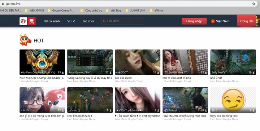The height and width of the screenshot is (131, 260).
Task: Click the title cóc độc dược!
Action: 123,78
